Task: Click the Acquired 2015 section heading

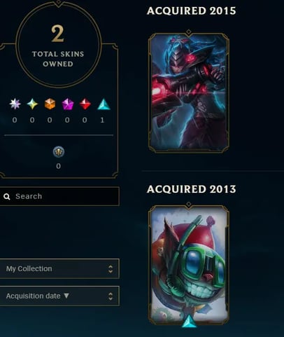Action: coord(192,11)
